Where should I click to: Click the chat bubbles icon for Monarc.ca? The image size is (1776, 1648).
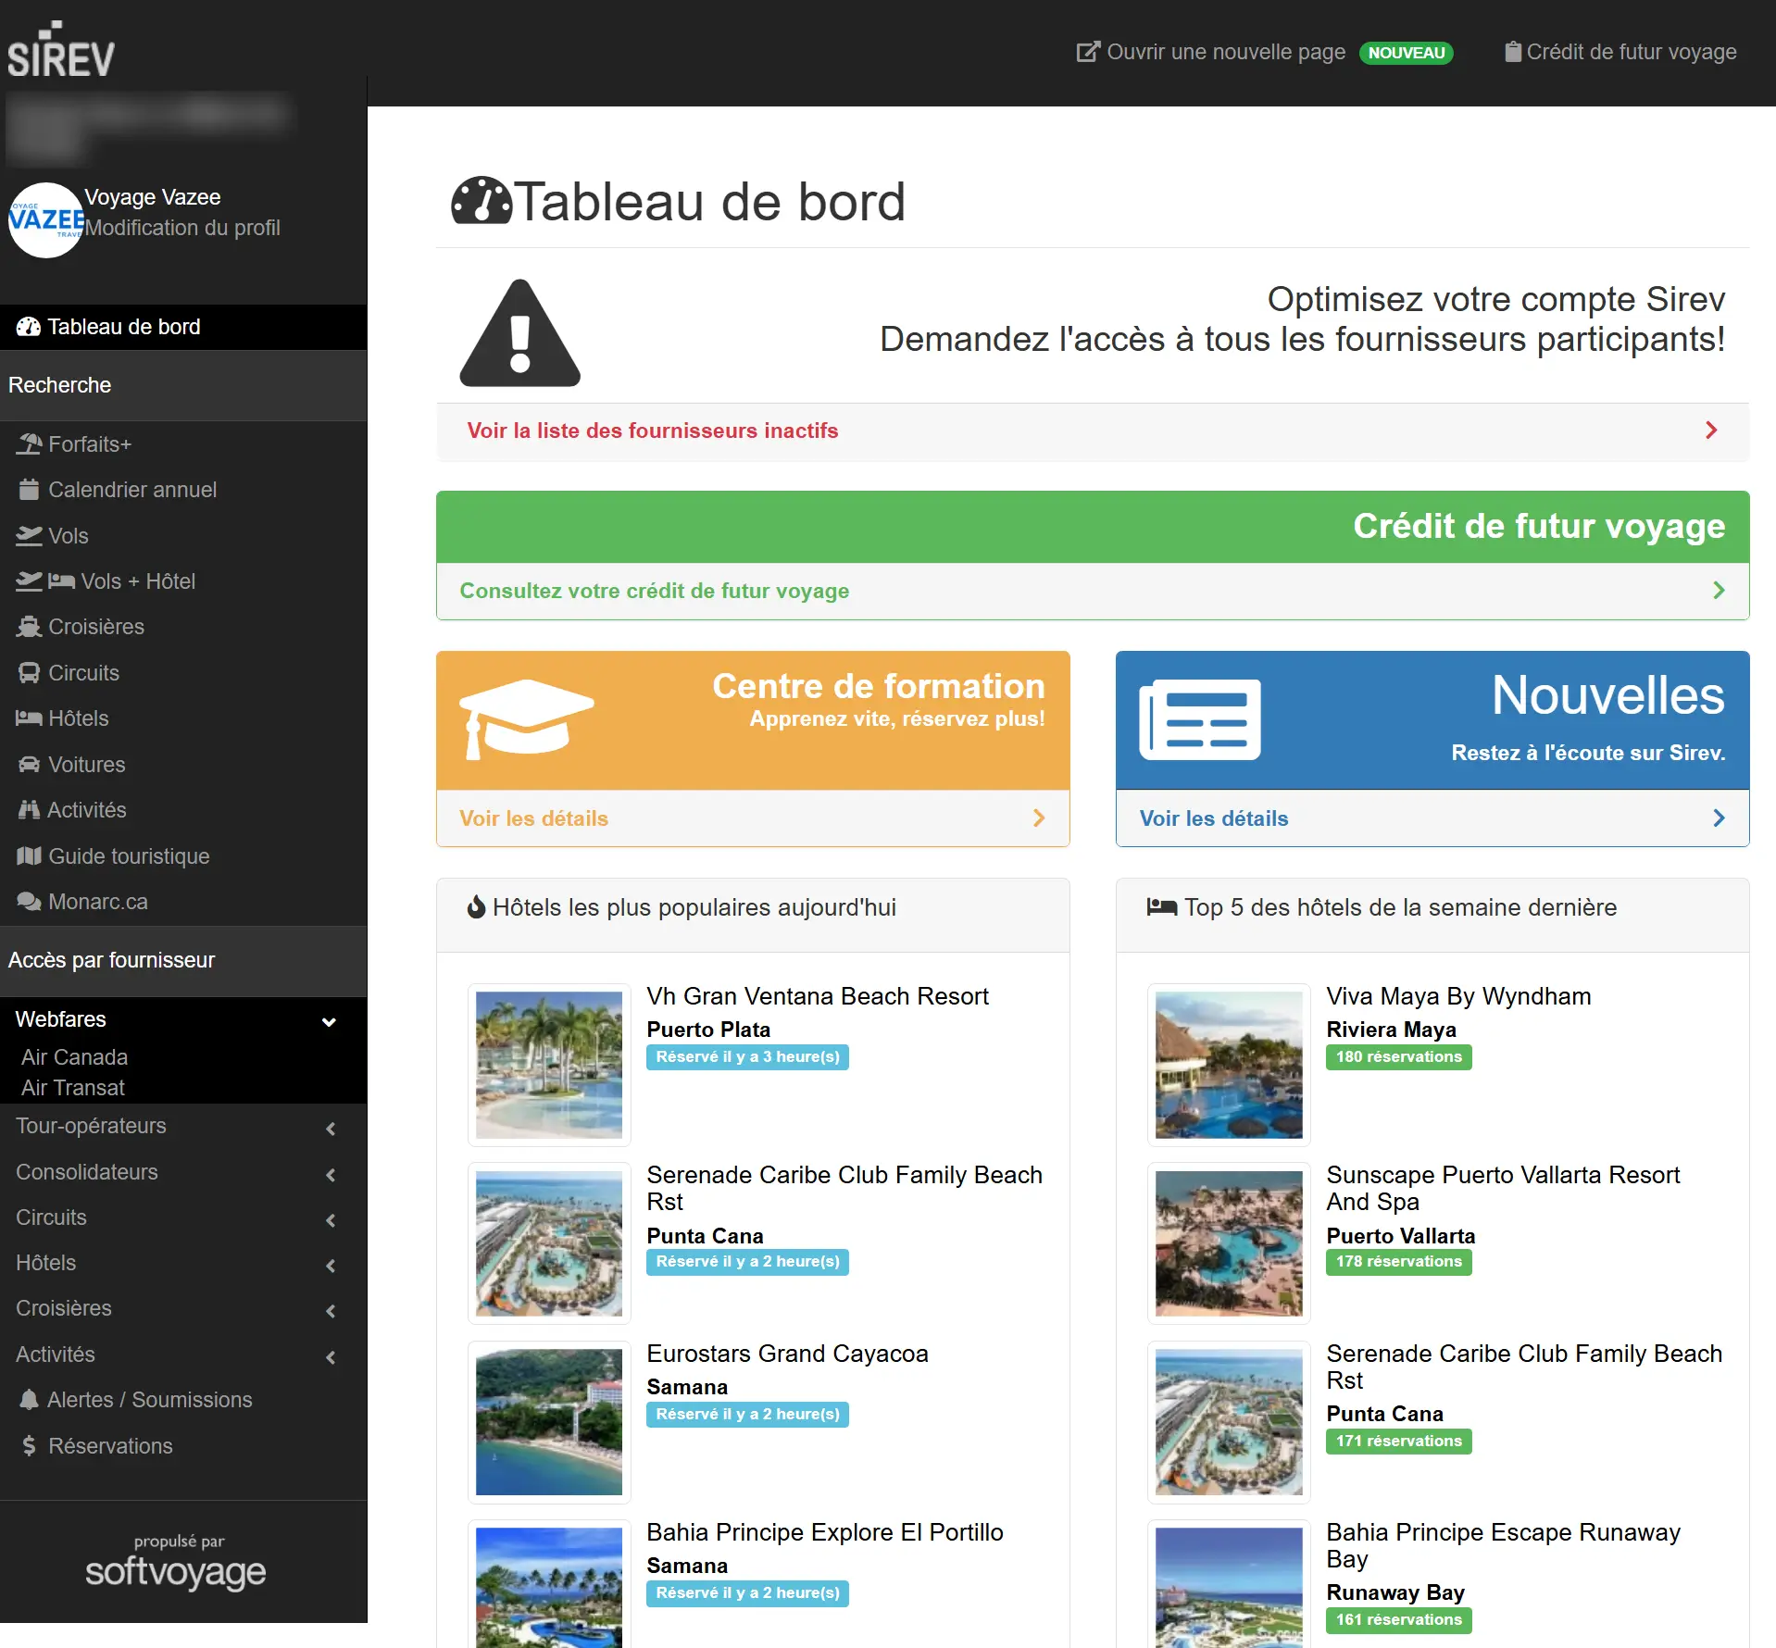30,902
